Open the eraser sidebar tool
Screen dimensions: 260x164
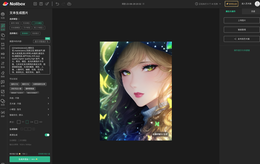coord(3,74)
